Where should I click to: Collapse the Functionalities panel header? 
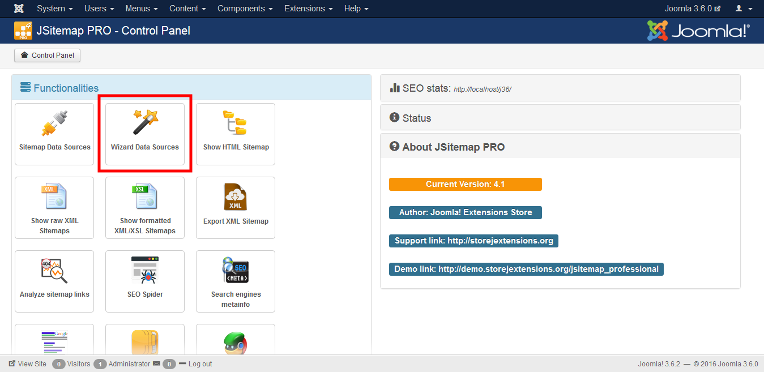coord(191,88)
